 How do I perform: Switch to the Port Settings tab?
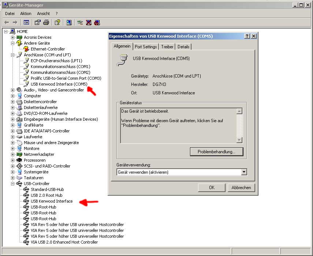click(145, 47)
